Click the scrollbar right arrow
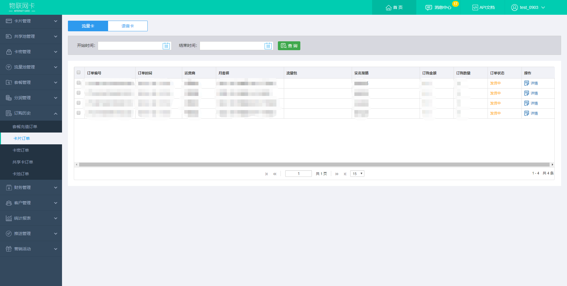 pos(552,165)
